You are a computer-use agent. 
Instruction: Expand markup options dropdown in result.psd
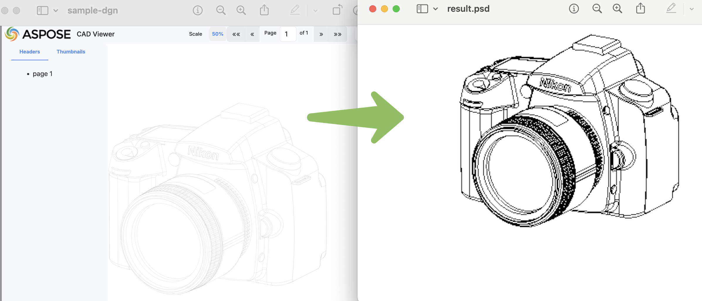pyautogui.click(x=692, y=9)
